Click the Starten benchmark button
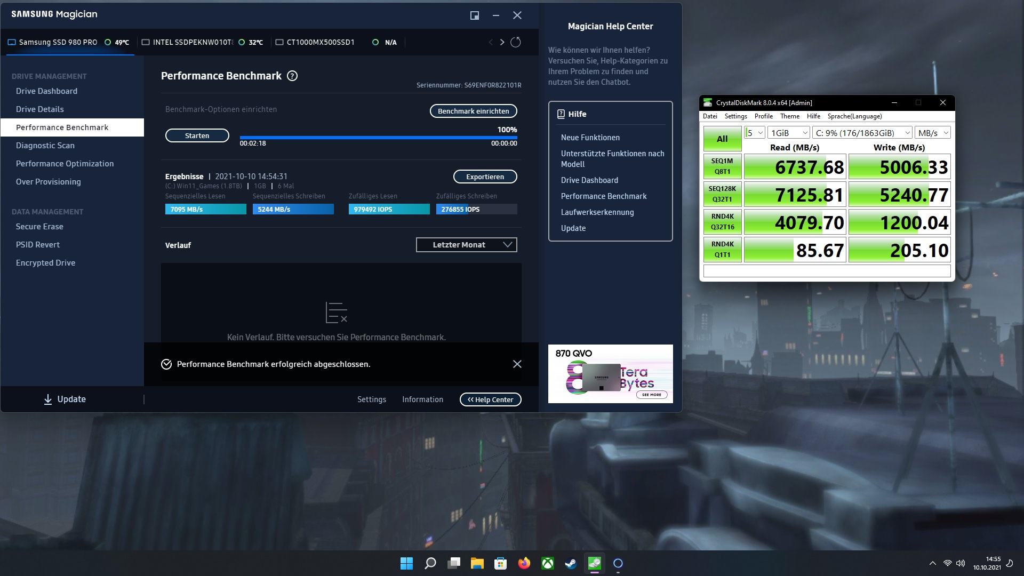This screenshot has width=1024, height=576. (x=197, y=135)
